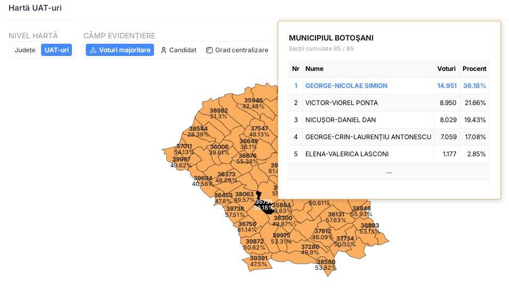Select UAT-uri map level
The image size is (509, 305).
click(x=56, y=50)
